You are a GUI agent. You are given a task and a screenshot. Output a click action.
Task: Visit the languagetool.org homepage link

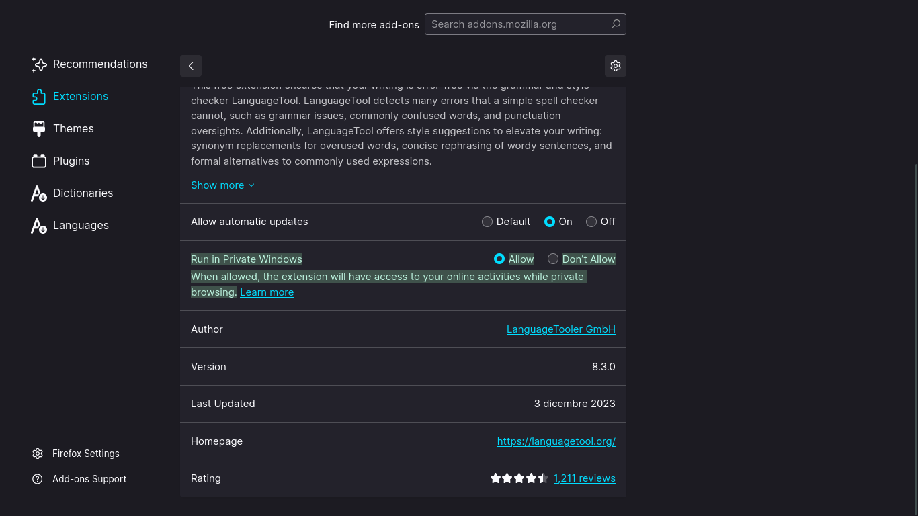pyautogui.click(x=556, y=441)
